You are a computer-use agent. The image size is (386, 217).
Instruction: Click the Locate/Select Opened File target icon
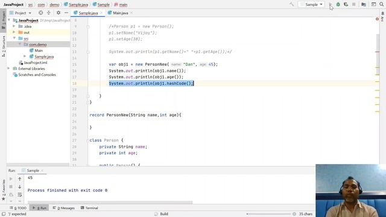(40, 13)
